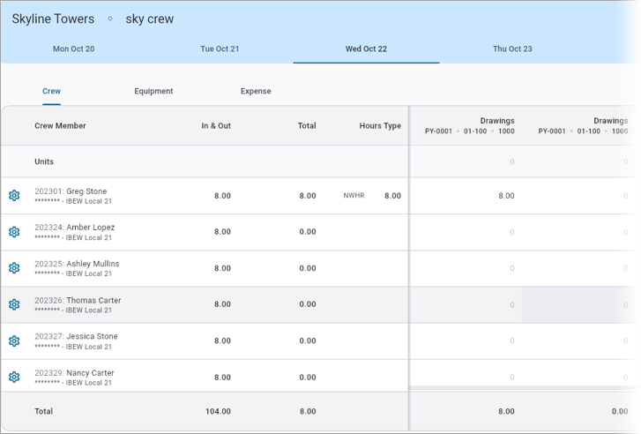Click Amber Lopez's In & Out 8.00
641x434 pixels.
click(x=222, y=231)
